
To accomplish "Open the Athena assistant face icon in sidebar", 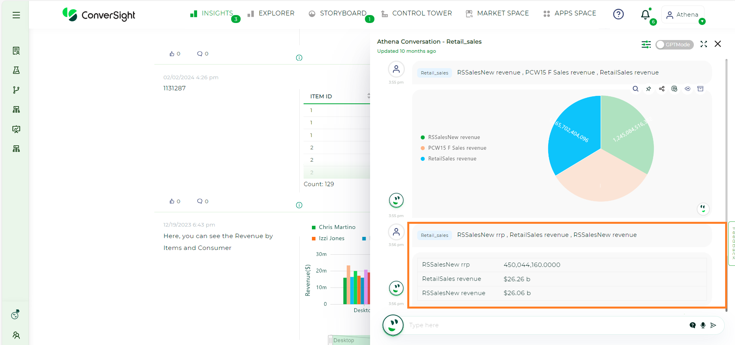I will 15,315.
